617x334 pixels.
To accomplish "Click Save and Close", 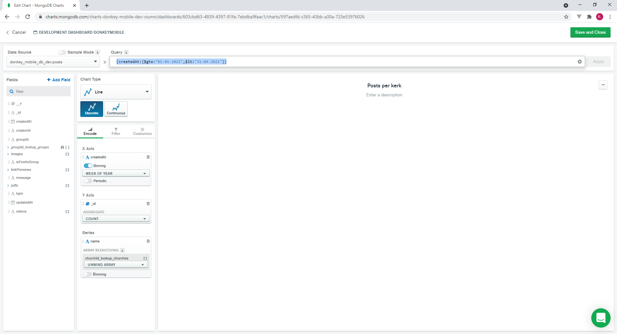I will (x=590, y=32).
